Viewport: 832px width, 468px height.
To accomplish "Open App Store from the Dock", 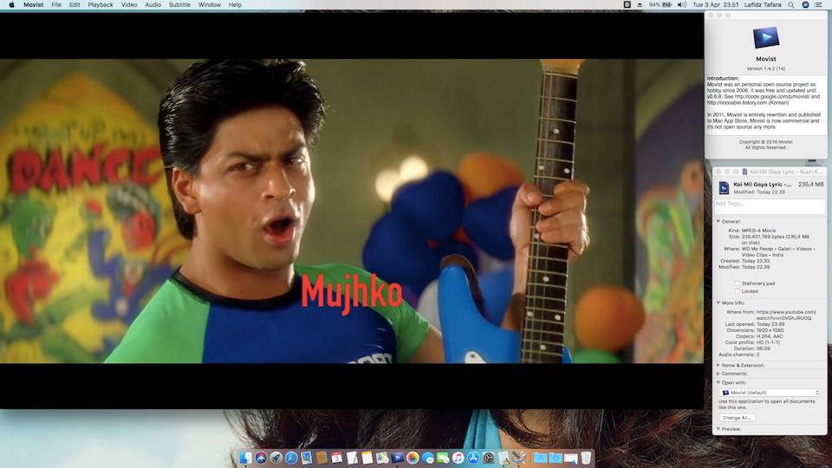I will 473,458.
